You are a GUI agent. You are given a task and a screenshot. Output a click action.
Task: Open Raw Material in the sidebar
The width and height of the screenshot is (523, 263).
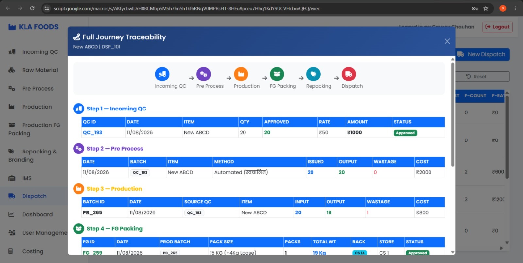[x=40, y=70]
